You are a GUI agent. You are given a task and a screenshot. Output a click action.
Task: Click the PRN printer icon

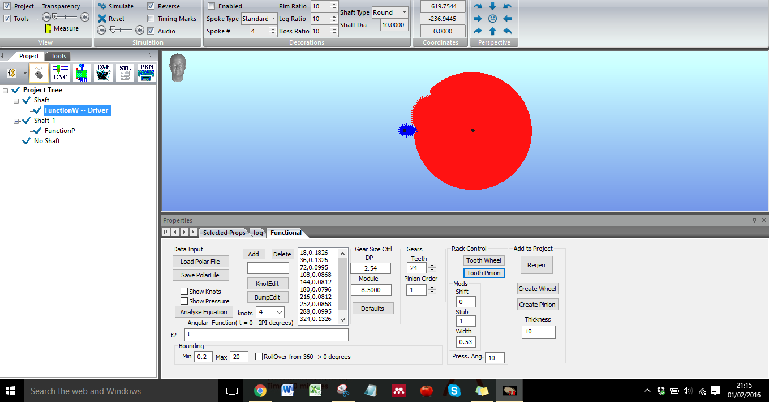(147, 73)
